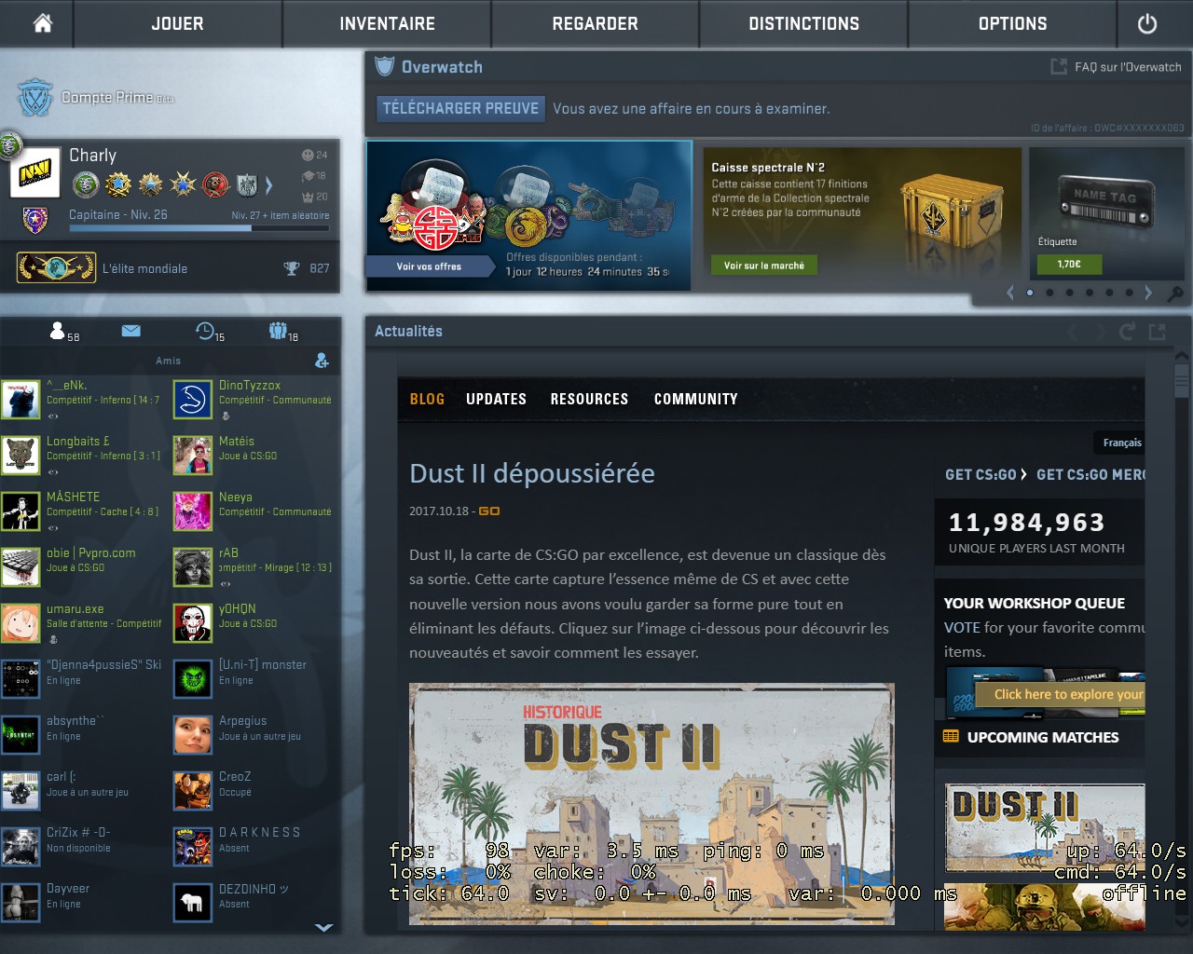
Task: Go to the home screen icon
Action: (x=43, y=23)
